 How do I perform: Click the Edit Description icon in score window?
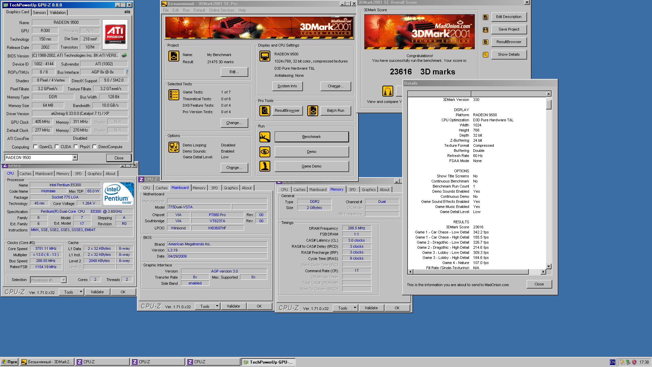pos(486,17)
